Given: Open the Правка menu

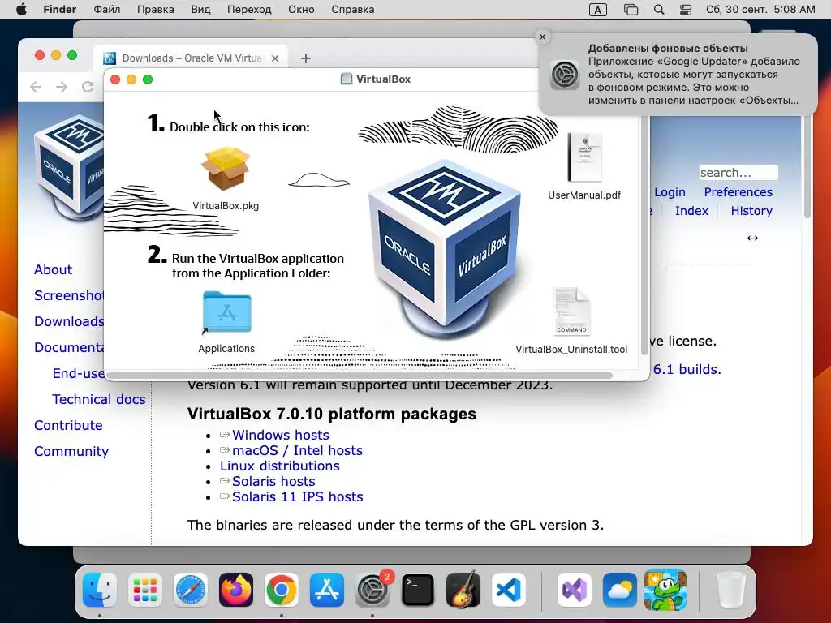Looking at the screenshot, I should tap(156, 10).
